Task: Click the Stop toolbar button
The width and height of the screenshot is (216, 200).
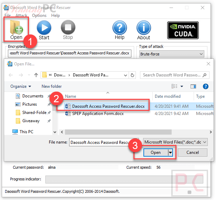Action: tap(68, 30)
